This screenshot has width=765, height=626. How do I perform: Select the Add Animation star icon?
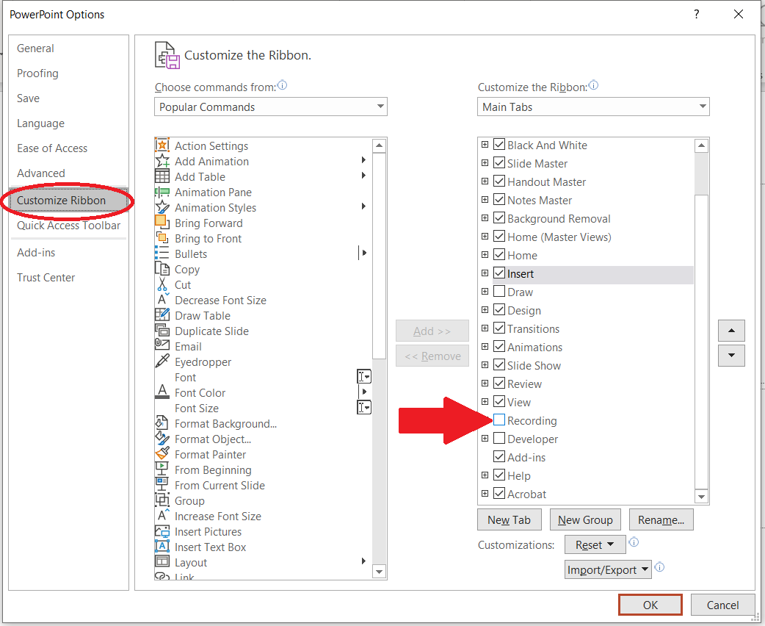point(162,161)
